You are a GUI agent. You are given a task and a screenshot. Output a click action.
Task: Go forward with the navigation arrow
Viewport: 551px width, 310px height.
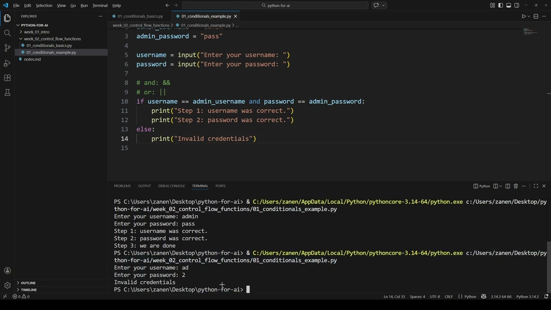176,5
